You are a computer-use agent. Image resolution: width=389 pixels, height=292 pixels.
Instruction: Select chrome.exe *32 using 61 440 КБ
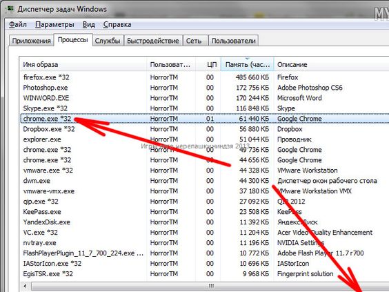(204, 119)
